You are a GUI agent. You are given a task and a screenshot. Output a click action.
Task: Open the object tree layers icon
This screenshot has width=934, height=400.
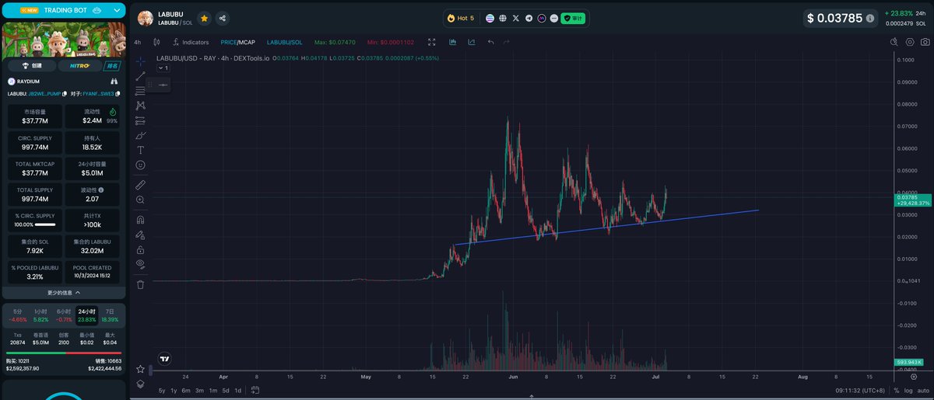point(140,384)
